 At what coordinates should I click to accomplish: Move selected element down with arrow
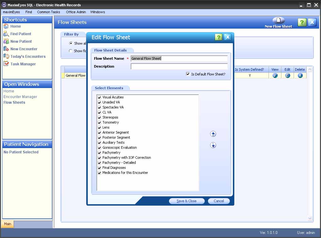point(213,145)
